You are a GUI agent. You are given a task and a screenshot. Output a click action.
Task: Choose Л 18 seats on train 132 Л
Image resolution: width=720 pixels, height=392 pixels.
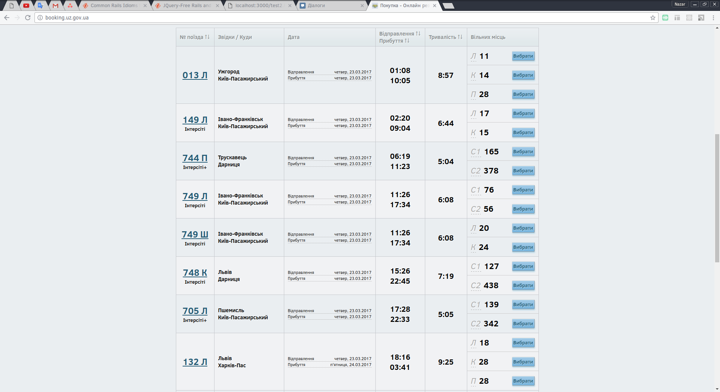pos(523,343)
